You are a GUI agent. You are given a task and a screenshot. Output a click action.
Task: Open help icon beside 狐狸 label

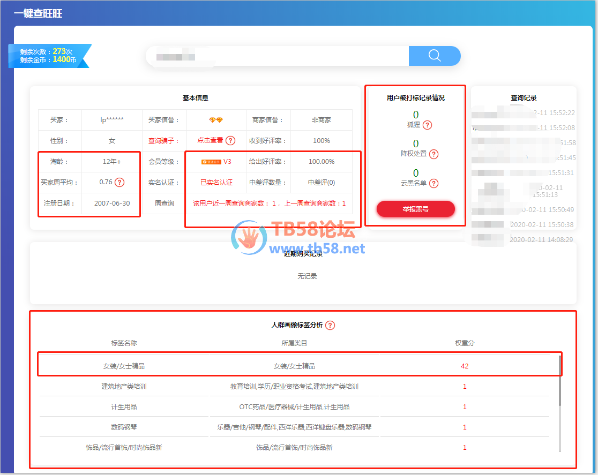(428, 125)
